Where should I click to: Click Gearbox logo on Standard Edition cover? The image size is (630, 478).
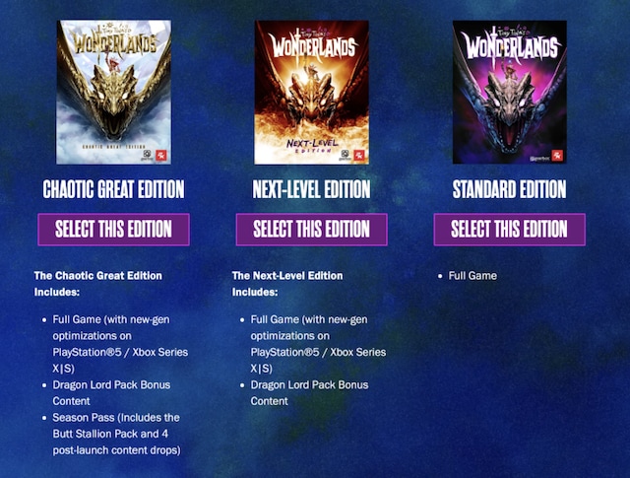point(538,159)
